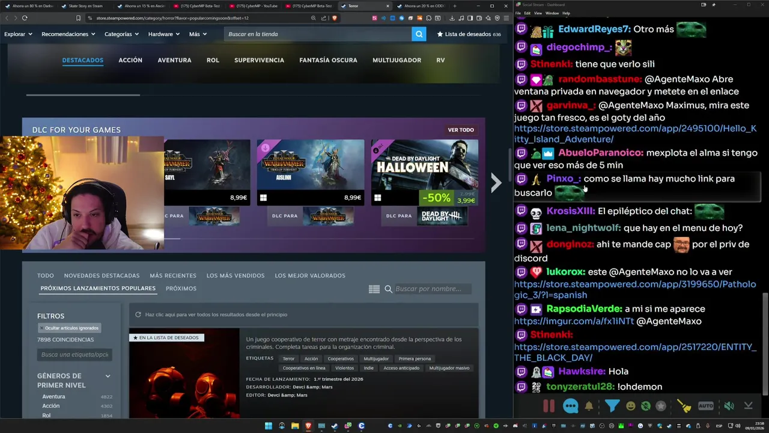
Task: Remove the 'Ocultar artículos ignorados' filter chip
Action: (x=70, y=328)
